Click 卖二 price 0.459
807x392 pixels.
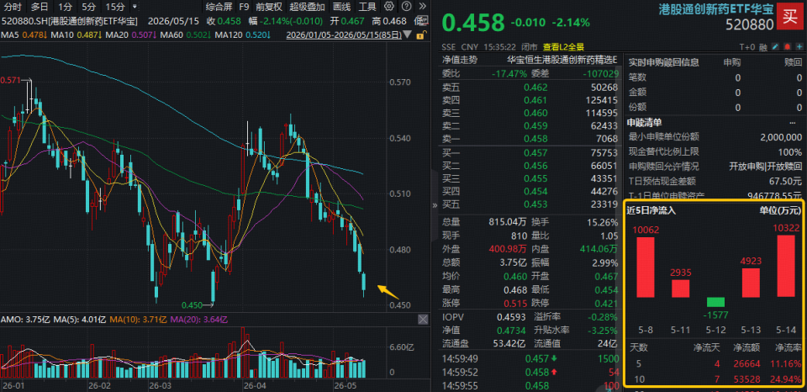pyautogui.click(x=535, y=125)
